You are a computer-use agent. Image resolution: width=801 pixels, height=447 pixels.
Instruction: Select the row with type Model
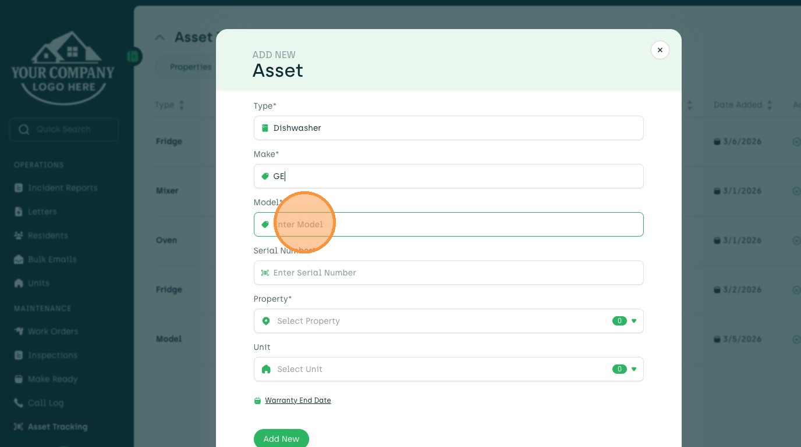coord(467,339)
